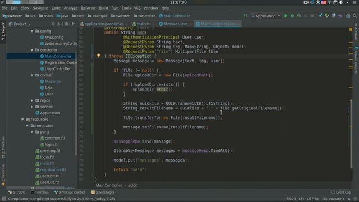Toggle the 1: Project side tab
This screenshot has width=359, height=202.
pos(3,31)
